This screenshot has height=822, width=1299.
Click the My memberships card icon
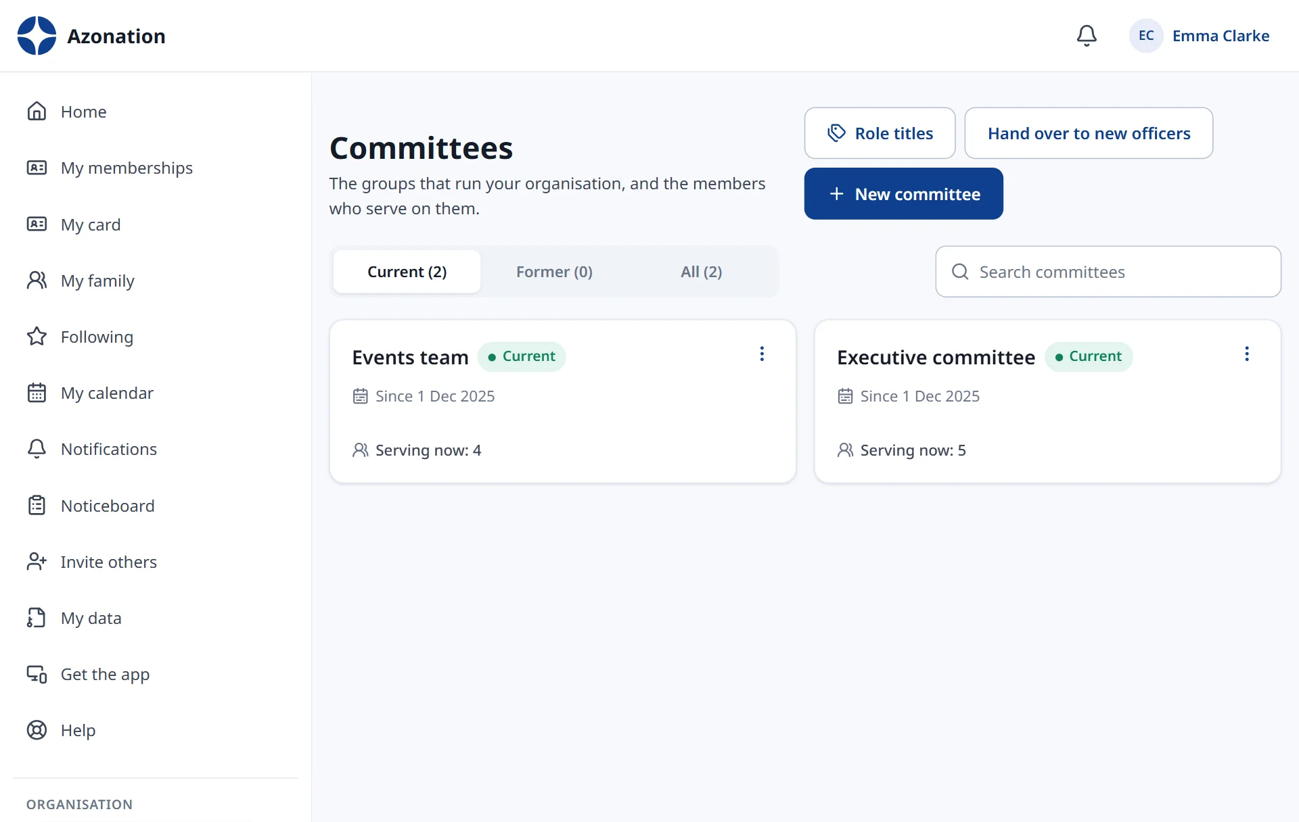[37, 168]
